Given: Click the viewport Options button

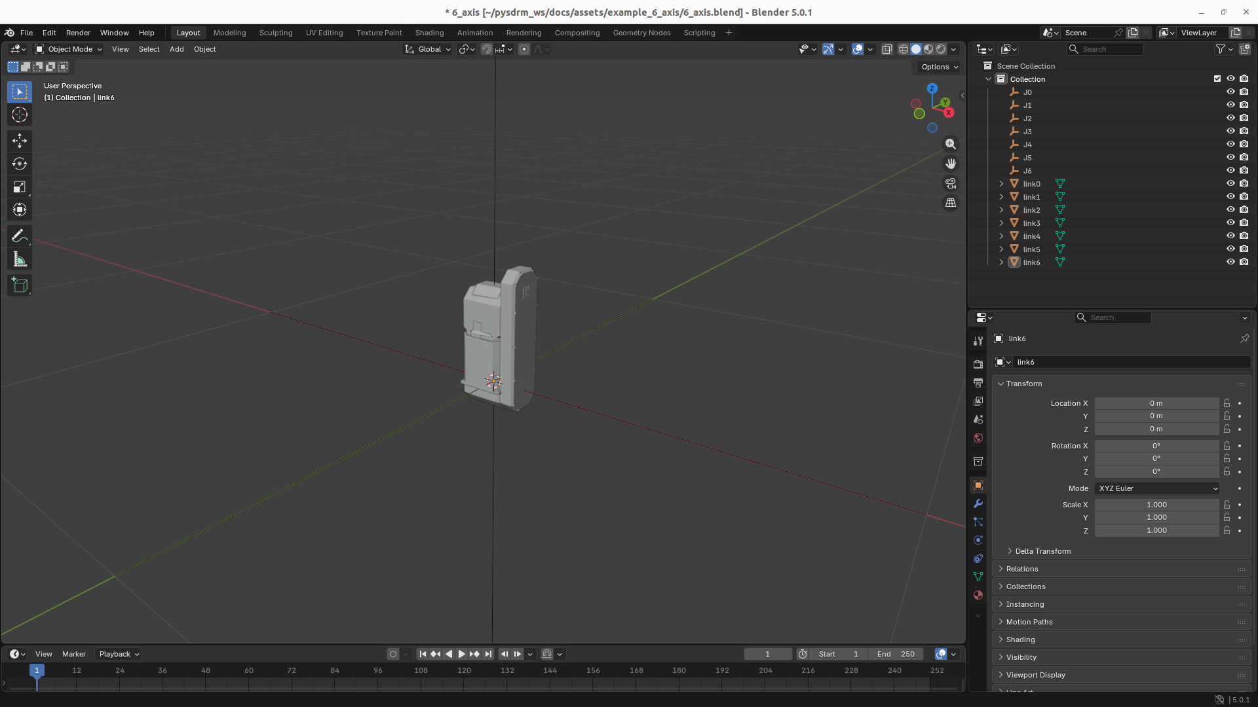Looking at the screenshot, I should point(939,67).
